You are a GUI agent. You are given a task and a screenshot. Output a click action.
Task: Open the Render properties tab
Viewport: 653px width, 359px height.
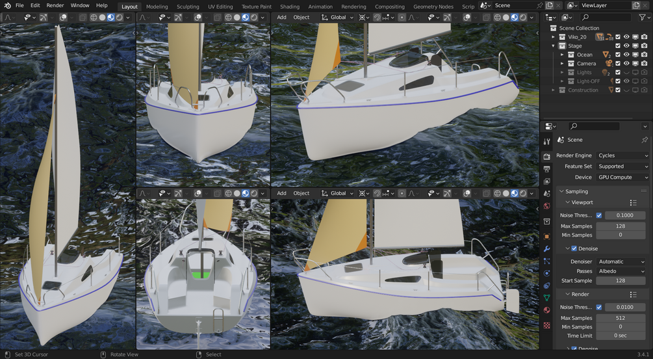[x=547, y=156]
